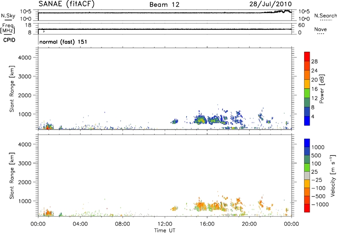337x233 pixels.
Task: Click the red high-power patch near 01:00
Action: point(48,128)
